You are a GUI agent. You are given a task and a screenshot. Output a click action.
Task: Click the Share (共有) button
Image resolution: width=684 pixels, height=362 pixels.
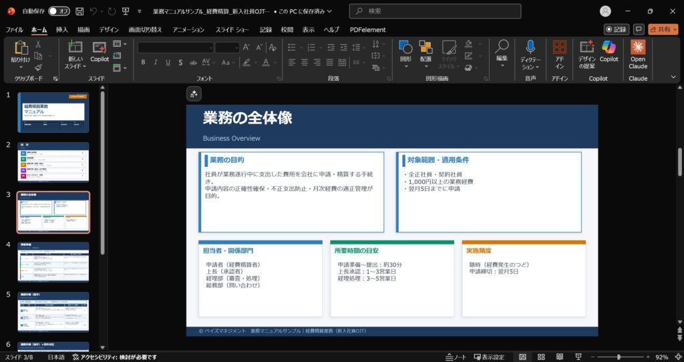[x=663, y=29]
